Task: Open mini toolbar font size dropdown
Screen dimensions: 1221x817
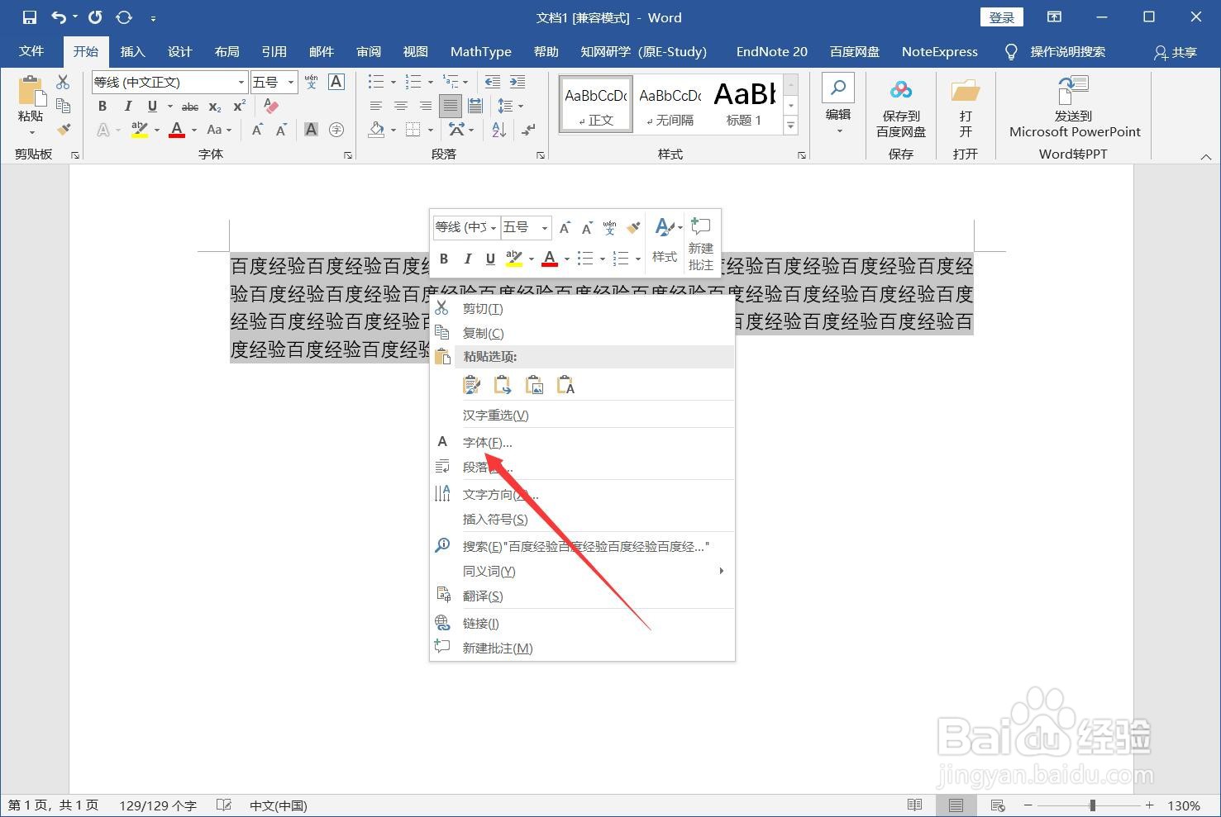Action: [544, 227]
